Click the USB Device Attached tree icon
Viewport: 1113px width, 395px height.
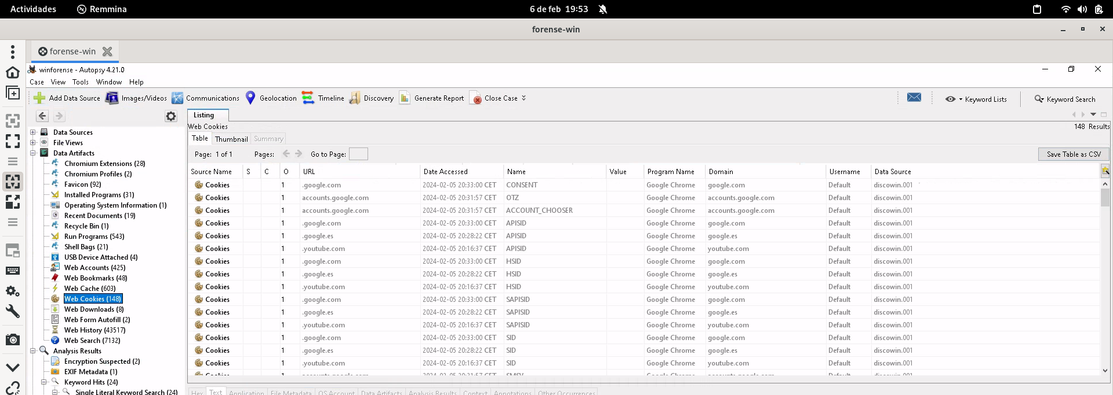tap(55, 257)
